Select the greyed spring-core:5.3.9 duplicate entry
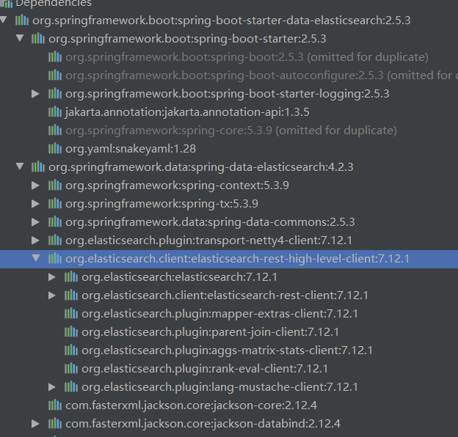Screen dimensions: 458x437 tap(231, 131)
